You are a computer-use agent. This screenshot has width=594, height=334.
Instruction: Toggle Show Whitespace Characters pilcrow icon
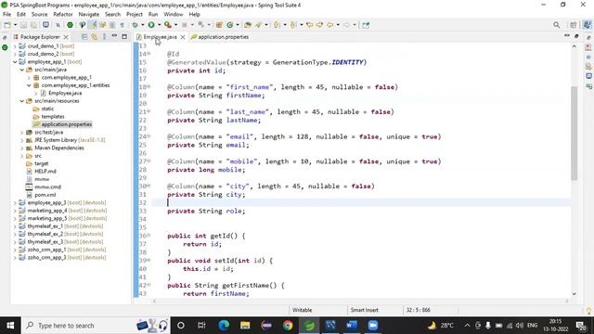(122, 25)
